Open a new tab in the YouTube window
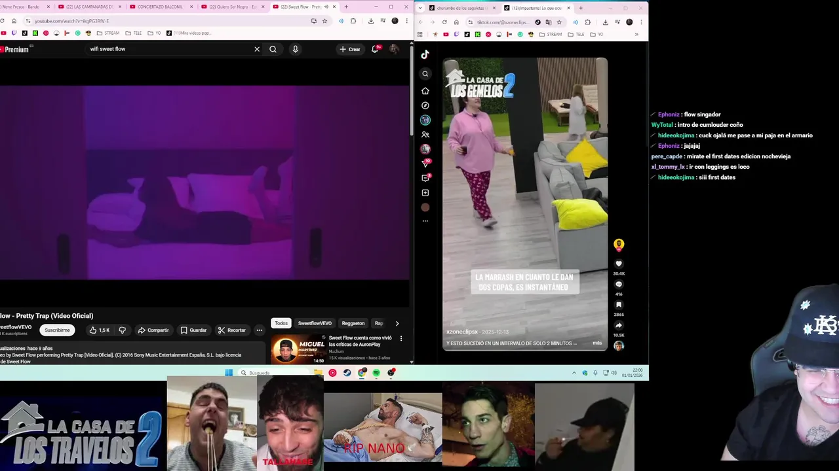Viewport: 839px width, 471px height. tap(346, 7)
